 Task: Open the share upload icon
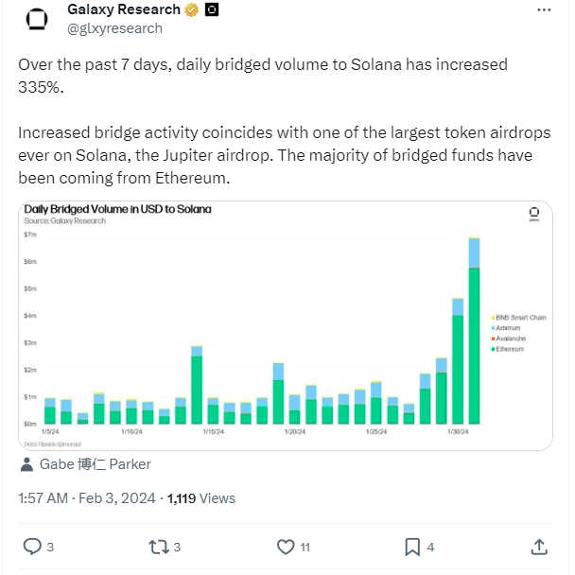(539, 547)
